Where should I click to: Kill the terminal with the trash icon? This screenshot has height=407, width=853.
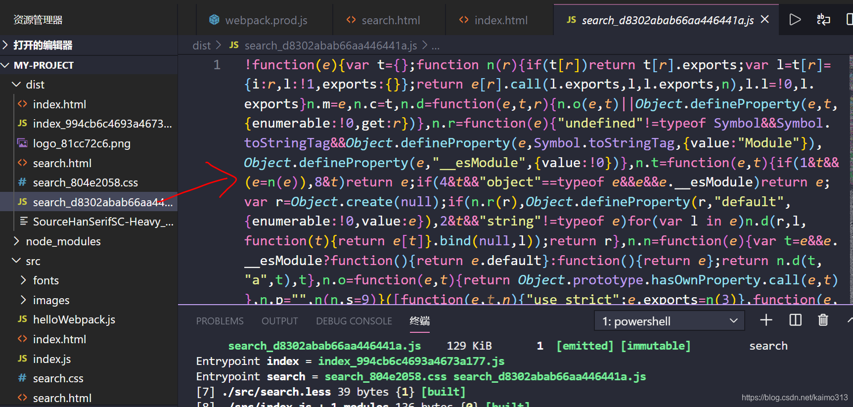[823, 320]
